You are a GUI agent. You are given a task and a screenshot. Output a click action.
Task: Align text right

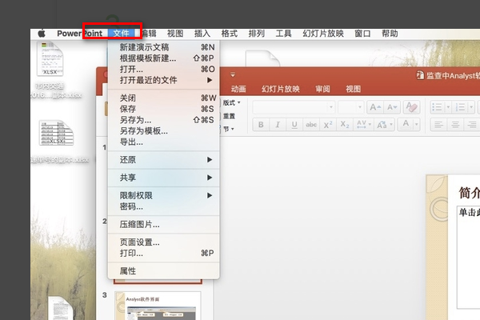pos(472,125)
